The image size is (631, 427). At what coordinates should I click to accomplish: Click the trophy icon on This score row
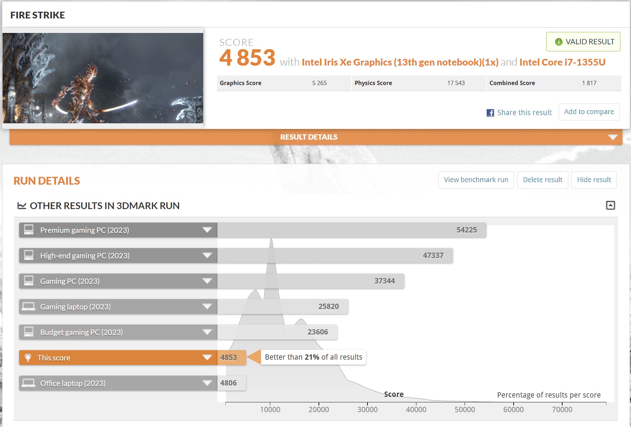pos(28,358)
